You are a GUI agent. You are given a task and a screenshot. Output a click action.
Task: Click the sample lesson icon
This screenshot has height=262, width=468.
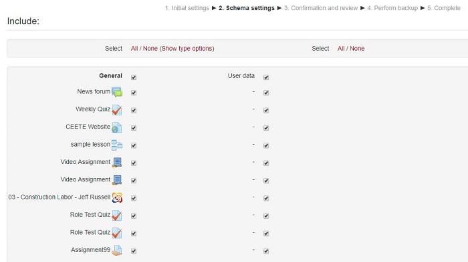pyautogui.click(x=117, y=145)
